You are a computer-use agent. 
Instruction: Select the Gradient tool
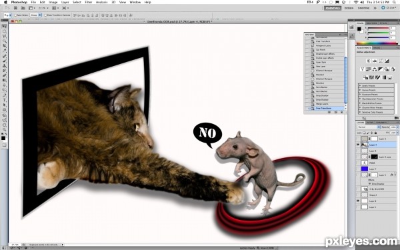[x=5, y=81]
